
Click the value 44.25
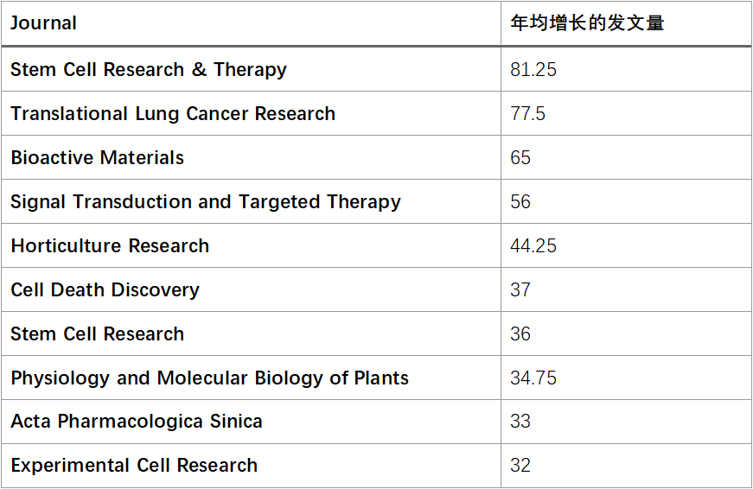533,245
